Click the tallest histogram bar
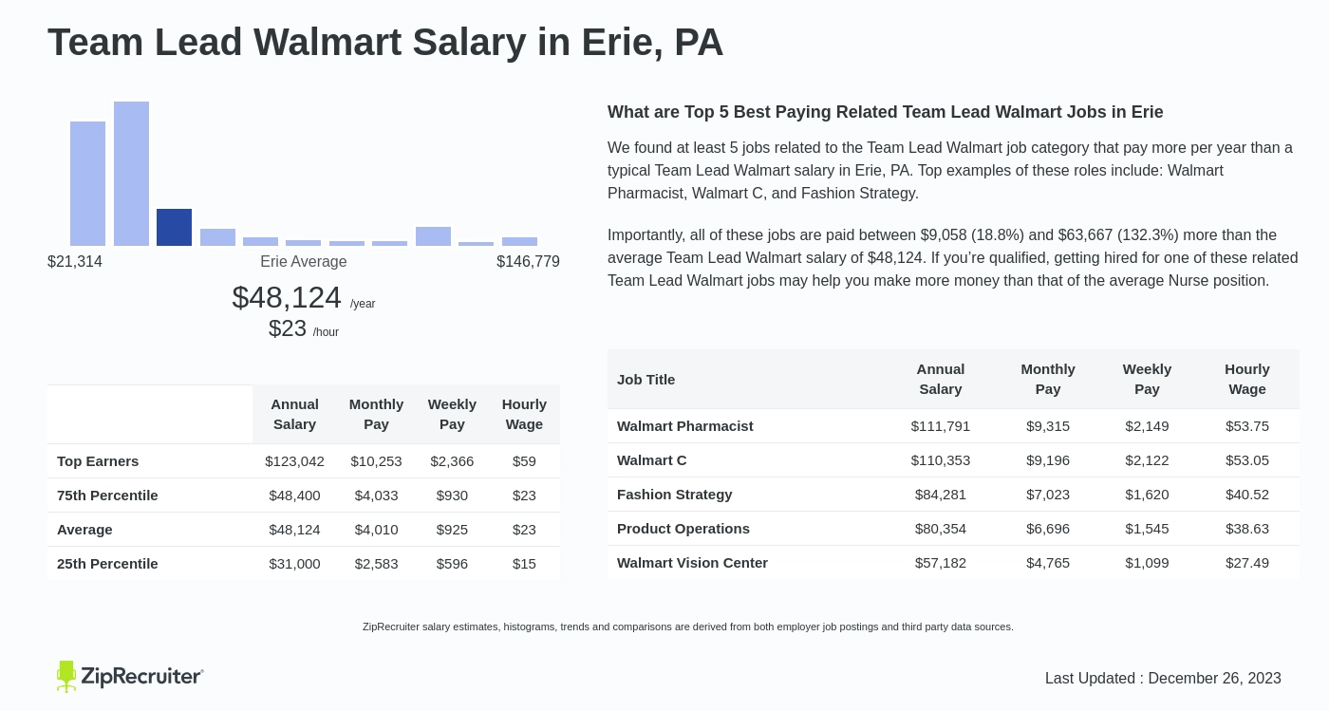The width and height of the screenshot is (1329, 711). [131, 174]
